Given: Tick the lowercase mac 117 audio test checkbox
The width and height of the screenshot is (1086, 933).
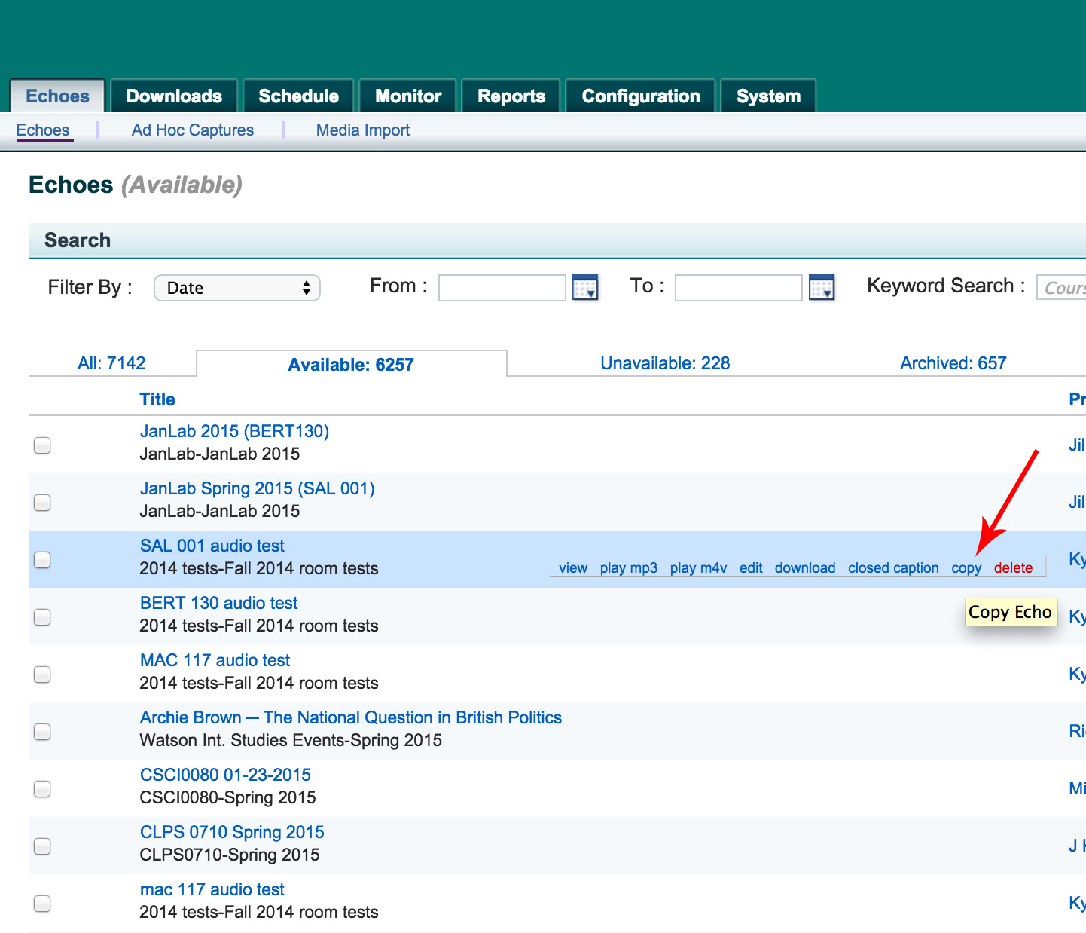Looking at the screenshot, I should point(42,904).
